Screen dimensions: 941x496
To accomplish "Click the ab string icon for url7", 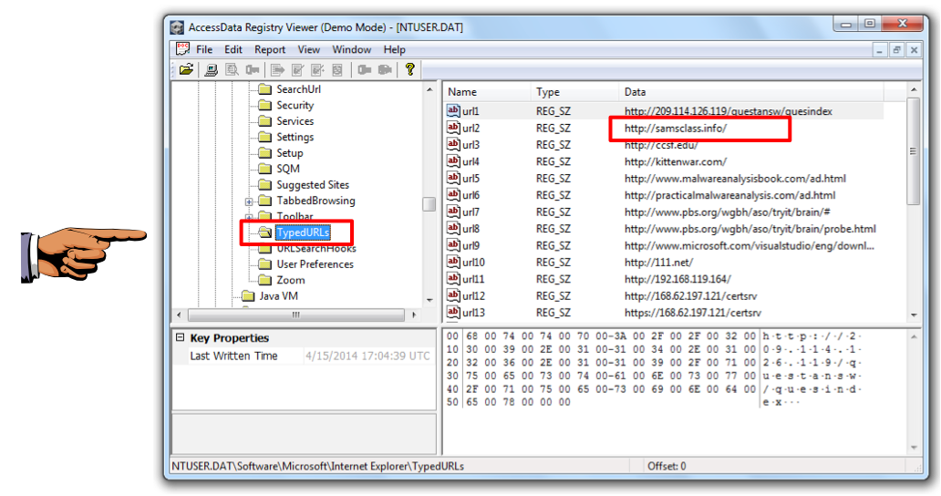I will coord(453,212).
